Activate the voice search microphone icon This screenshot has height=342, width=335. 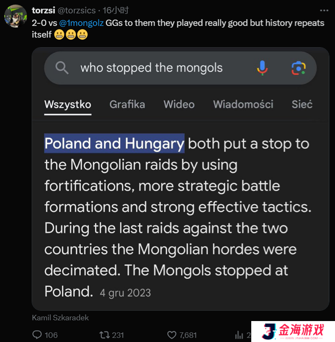(x=262, y=68)
